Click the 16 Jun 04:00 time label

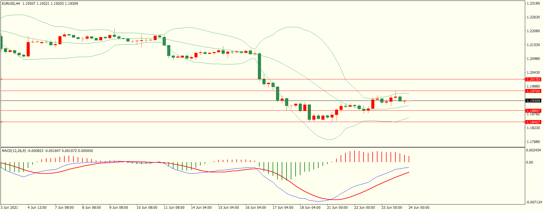[x=256, y=208]
